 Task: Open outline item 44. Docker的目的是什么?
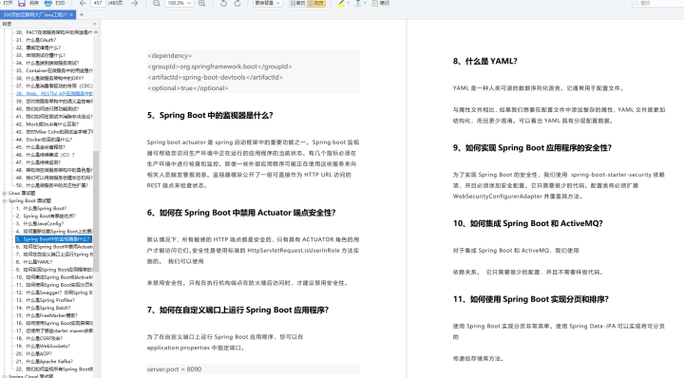pos(44,140)
